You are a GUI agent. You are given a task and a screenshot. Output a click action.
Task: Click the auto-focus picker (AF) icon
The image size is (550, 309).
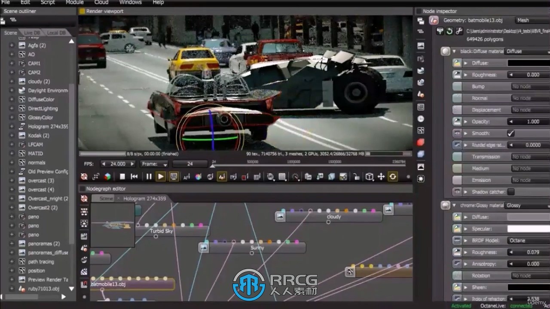pos(186,176)
